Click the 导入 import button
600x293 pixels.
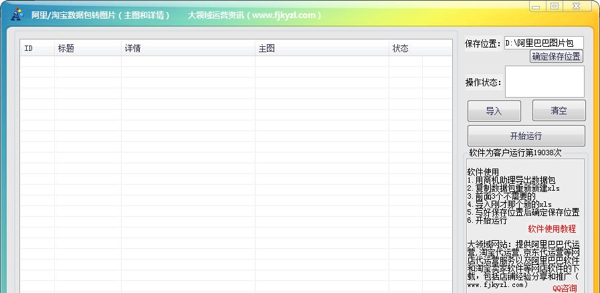(494, 111)
